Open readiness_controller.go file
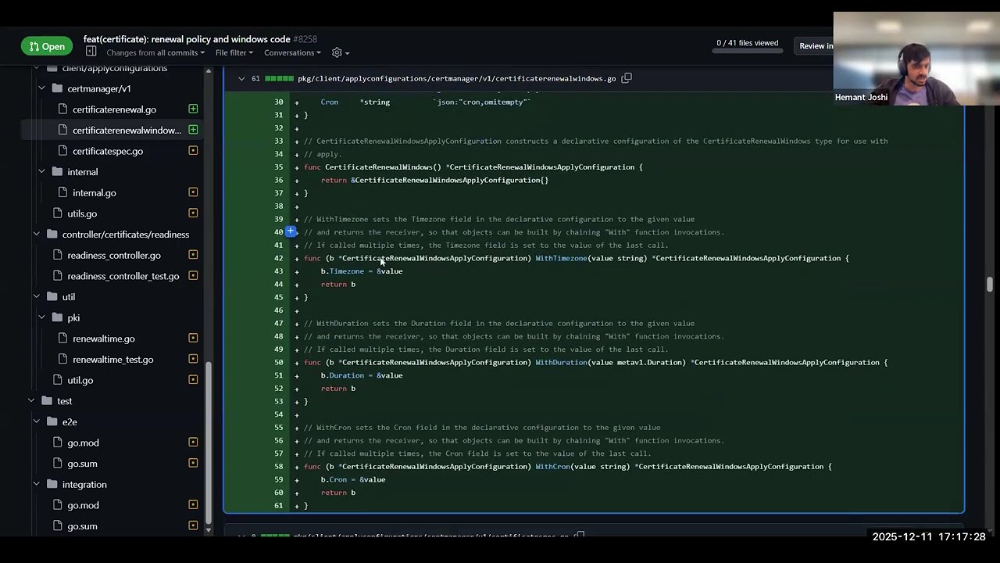Viewport: 1000px width, 563px height. pos(114,255)
